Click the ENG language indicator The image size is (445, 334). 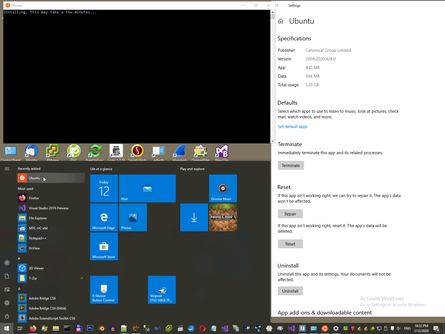[407, 328]
